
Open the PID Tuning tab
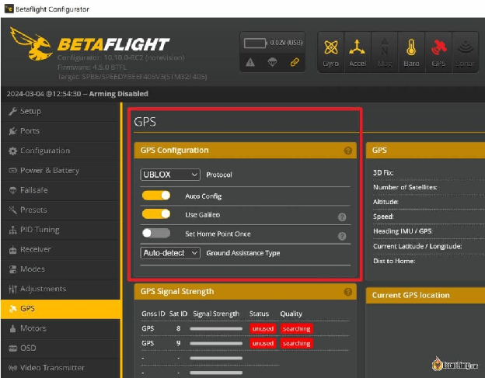pos(61,230)
